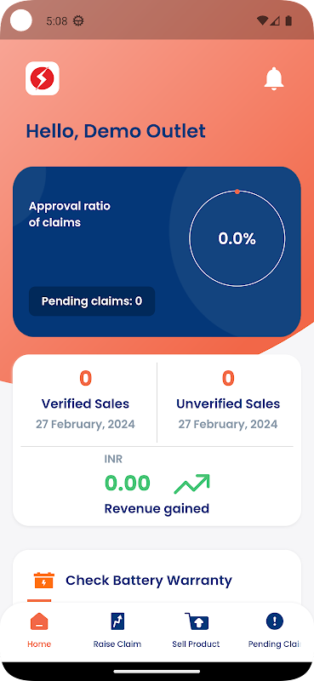Screen dimensions: 314x681
Task: Tap the Pending Claims exclamation icon
Action: point(274,621)
